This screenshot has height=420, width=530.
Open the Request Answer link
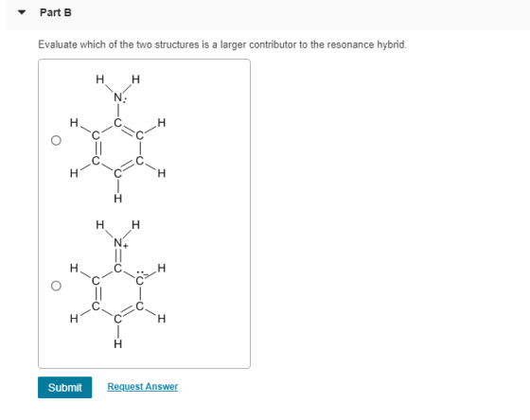click(143, 386)
